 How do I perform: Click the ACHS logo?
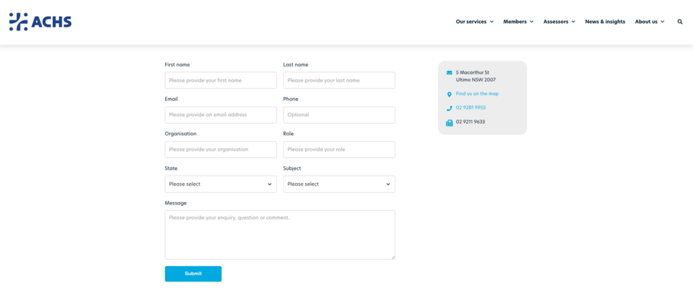40,22
